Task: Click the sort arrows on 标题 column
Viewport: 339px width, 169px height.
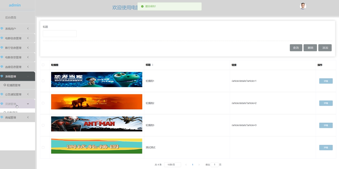Action: (152, 65)
